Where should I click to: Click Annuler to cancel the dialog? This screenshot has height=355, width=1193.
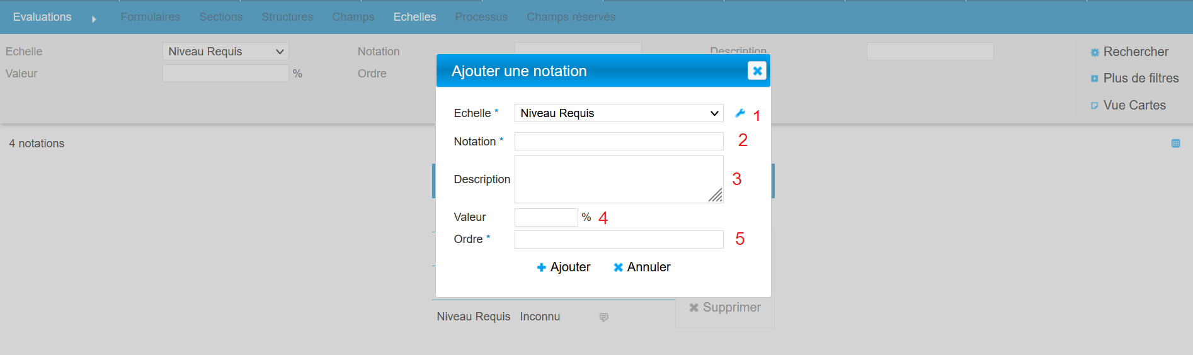[x=642, y=268]
